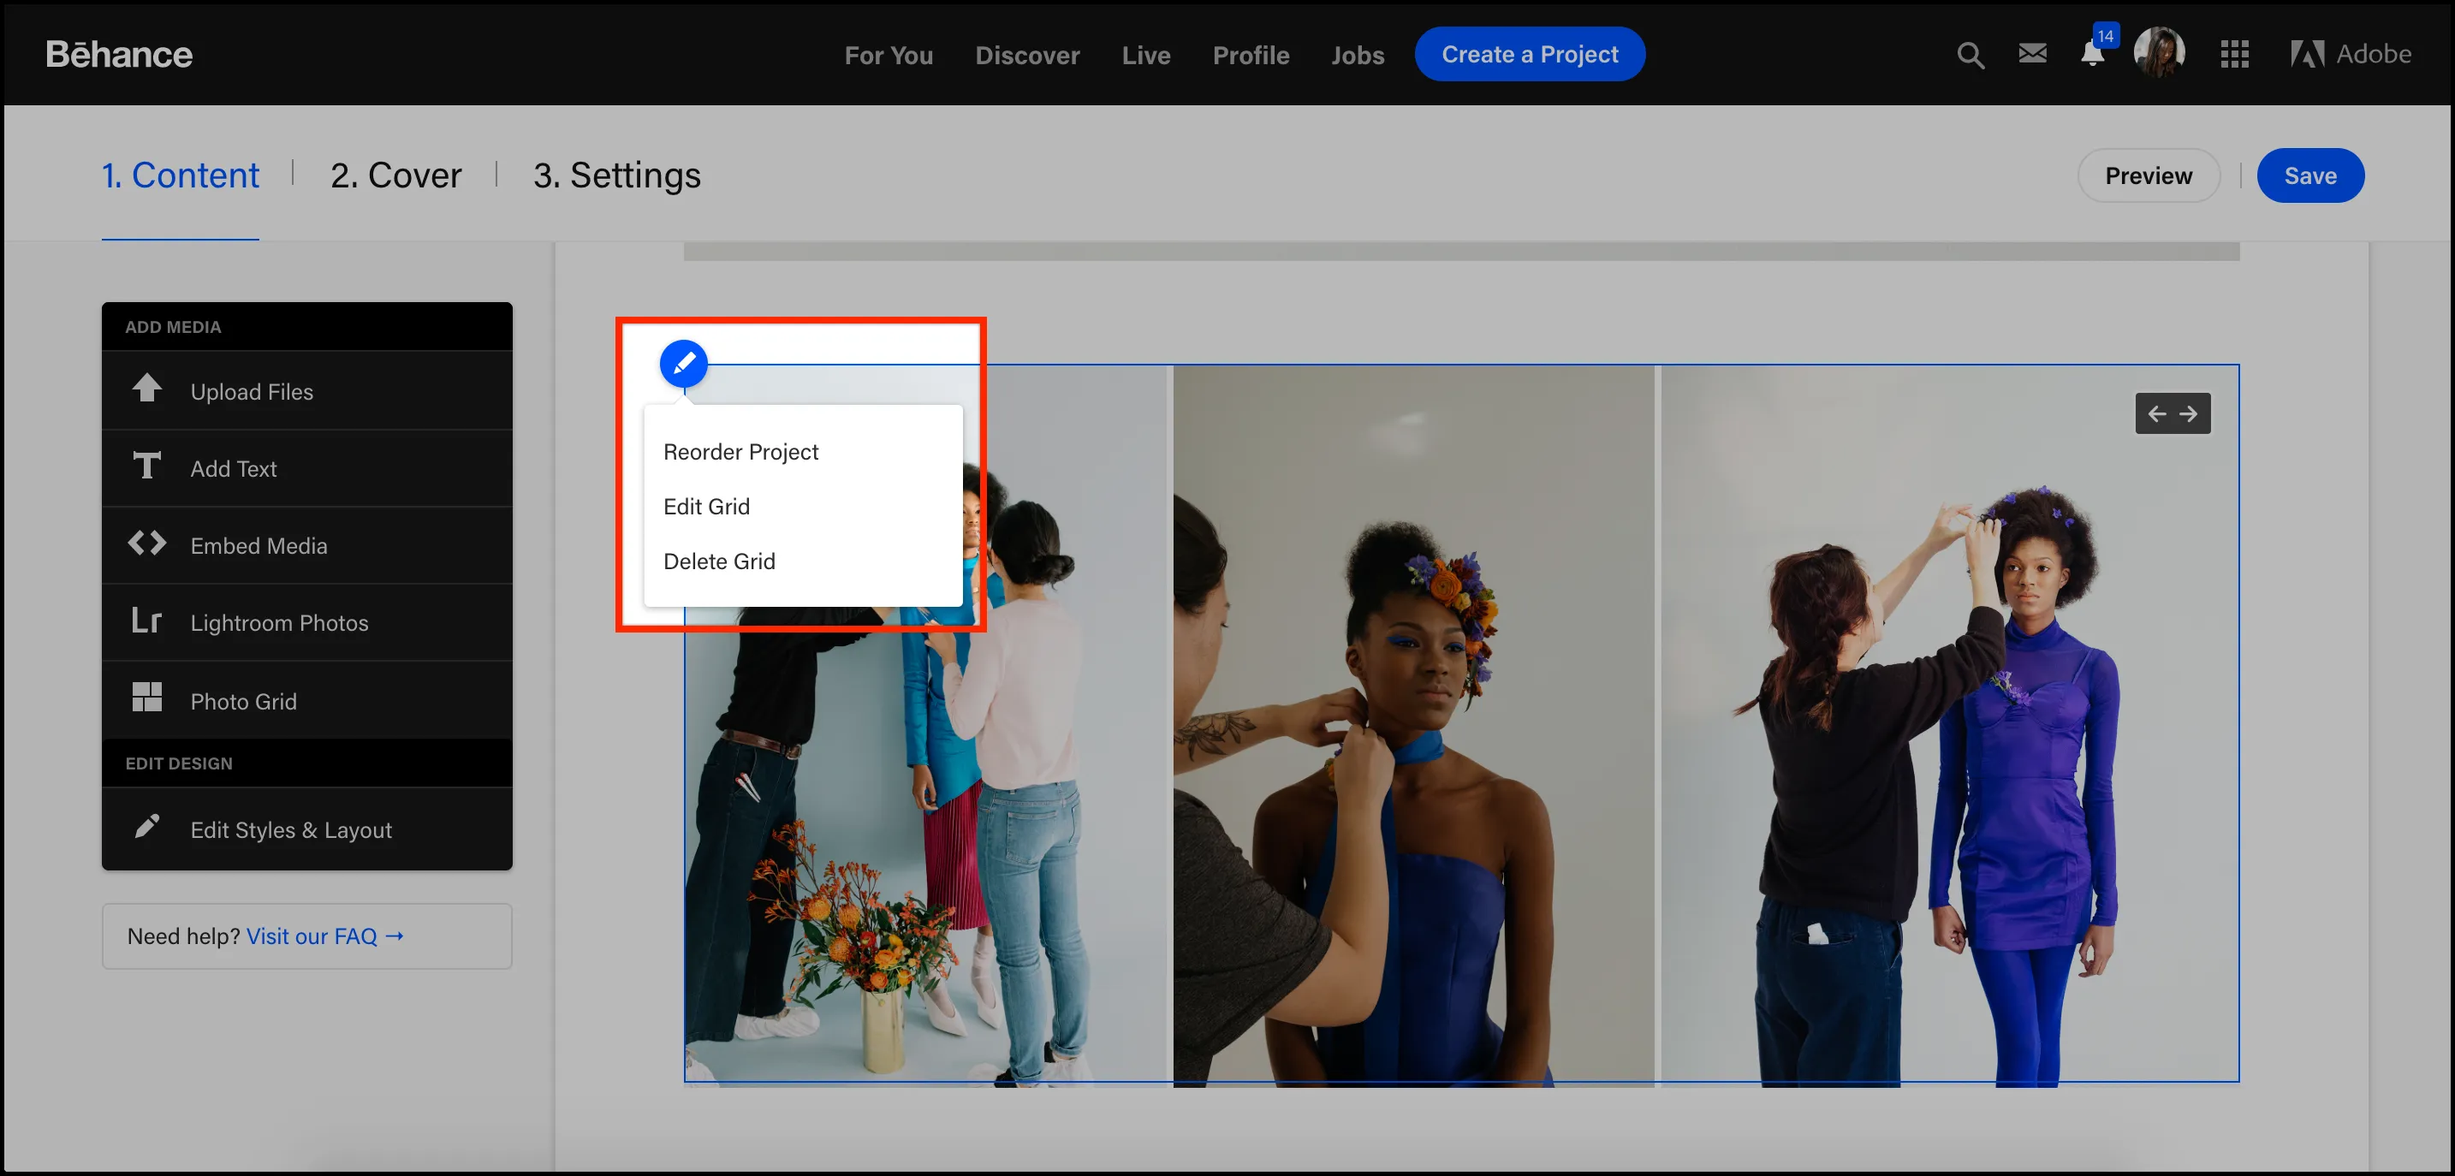
Task: Select the Add Text tool
Action: (306, 468)
